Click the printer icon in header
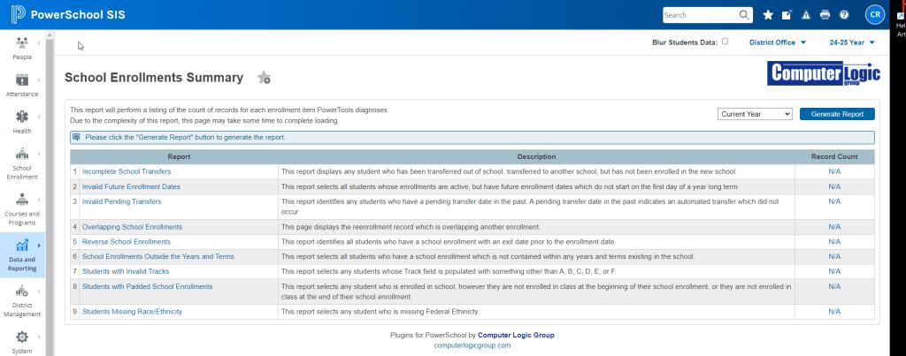The height and width of the screenshot is (356, 906). pos(825,15)
